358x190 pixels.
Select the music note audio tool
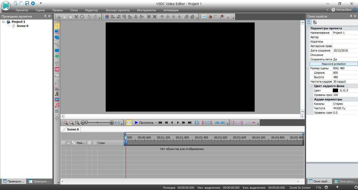[x=57, y=105]
